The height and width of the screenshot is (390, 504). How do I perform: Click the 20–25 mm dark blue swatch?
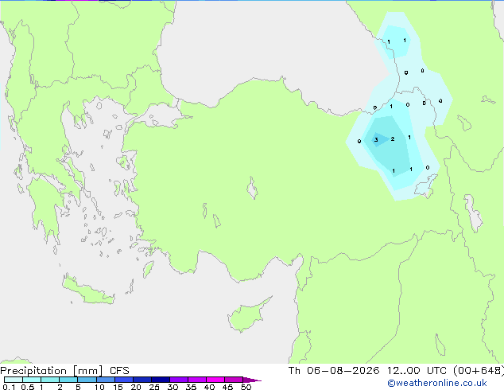(x=142, y=380)
